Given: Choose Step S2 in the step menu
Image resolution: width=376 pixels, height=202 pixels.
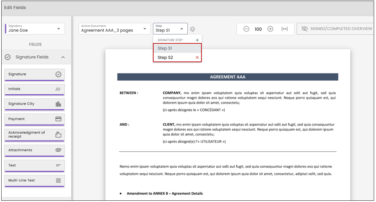Looking at the screenshot, I should point(174,58).
